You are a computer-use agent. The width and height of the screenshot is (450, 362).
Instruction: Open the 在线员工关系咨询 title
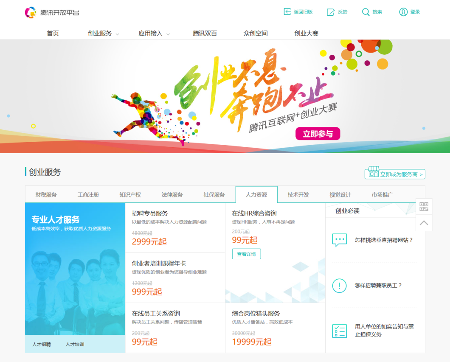pyautogui.click(x=156, y=314)
